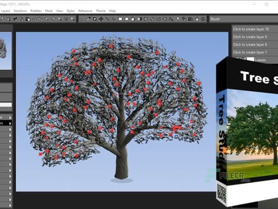The image size is (278, 209).
Task: Open the Layers menu
Action: click(x=5, y=11)
